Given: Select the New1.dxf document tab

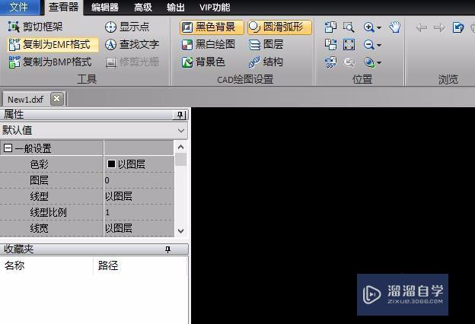Looking at the screenshot, I should [25, 100].
